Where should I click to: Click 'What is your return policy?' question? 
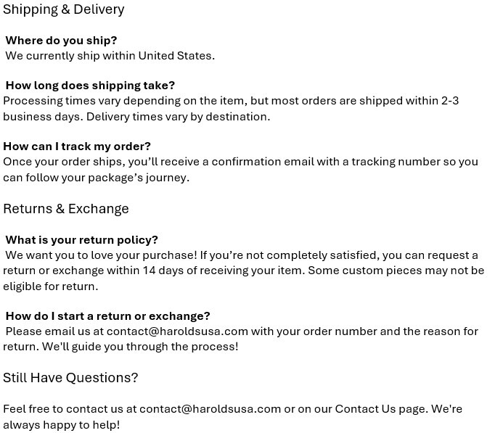82,240
